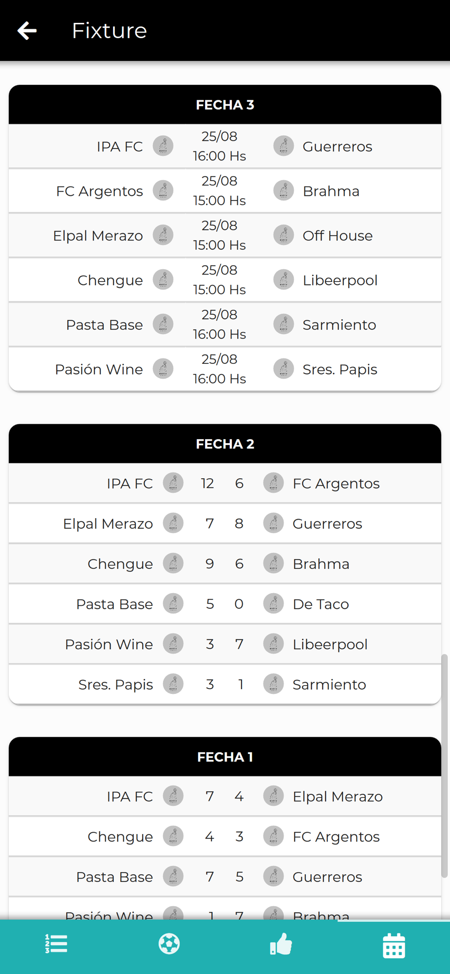Open Chengue 4-3 FC Argentos result
The height and width of the screenshot is (974, 450).
tap(225, 837)
